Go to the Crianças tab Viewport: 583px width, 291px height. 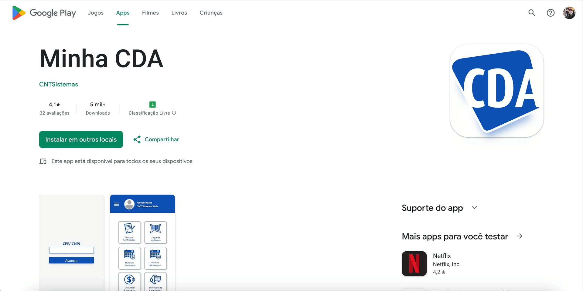point(211,13)
